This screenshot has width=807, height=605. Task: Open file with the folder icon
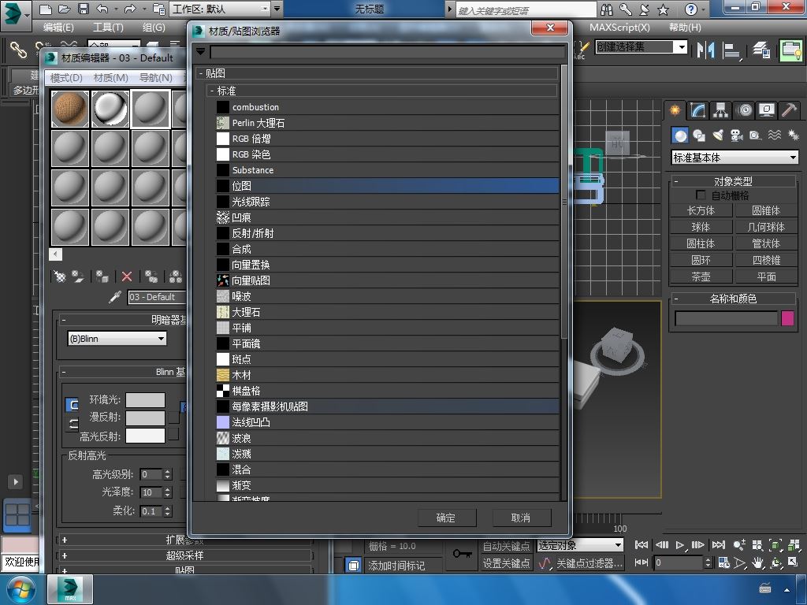tap(65, 9)
